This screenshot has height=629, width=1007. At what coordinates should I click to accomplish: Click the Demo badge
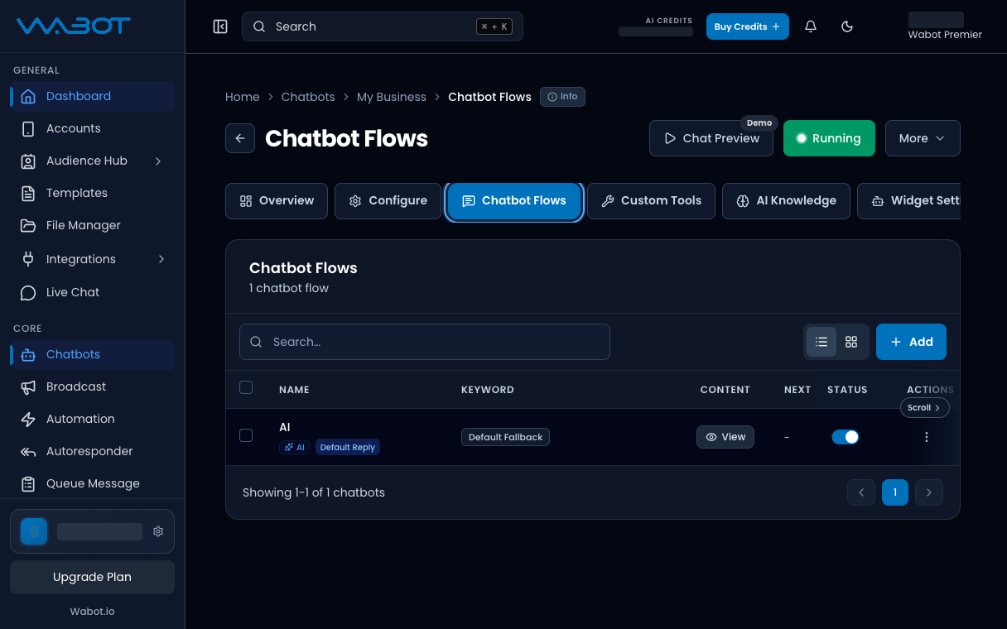[759, 122]
